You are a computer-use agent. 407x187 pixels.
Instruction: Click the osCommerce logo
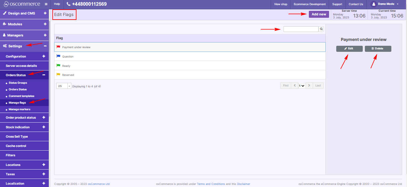[x=22, y=4]
